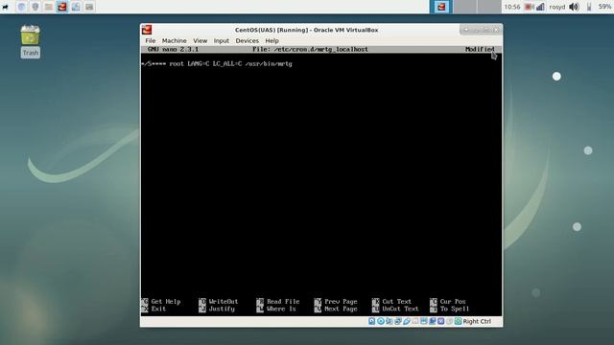Click the 'Where Is' shortcut label in nano
The width and height of the screenshot is (614, 345).
tap(281, 309)
